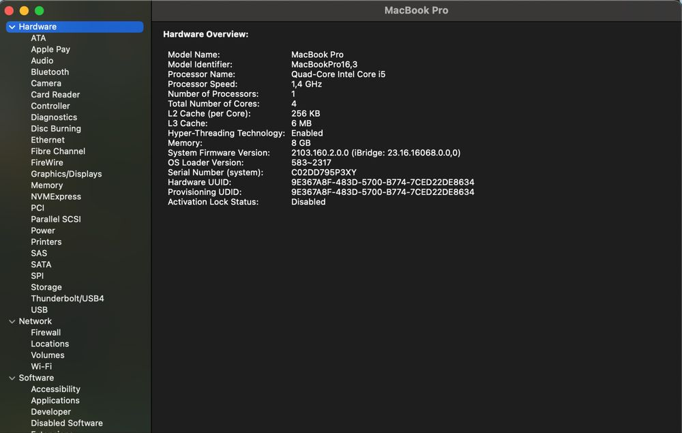Select Applications in the sidebar
Image resolution: width=682 pixels, height=433 pixels.
click(x=55, y=400)
